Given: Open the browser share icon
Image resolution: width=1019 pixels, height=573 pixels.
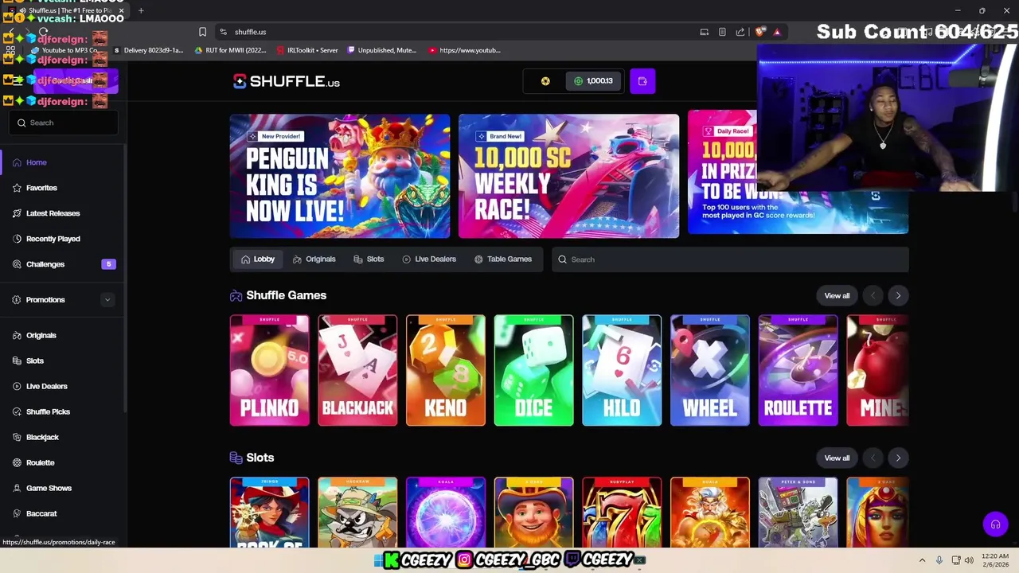Looking at the screenshot, I should tap(740, 32).
